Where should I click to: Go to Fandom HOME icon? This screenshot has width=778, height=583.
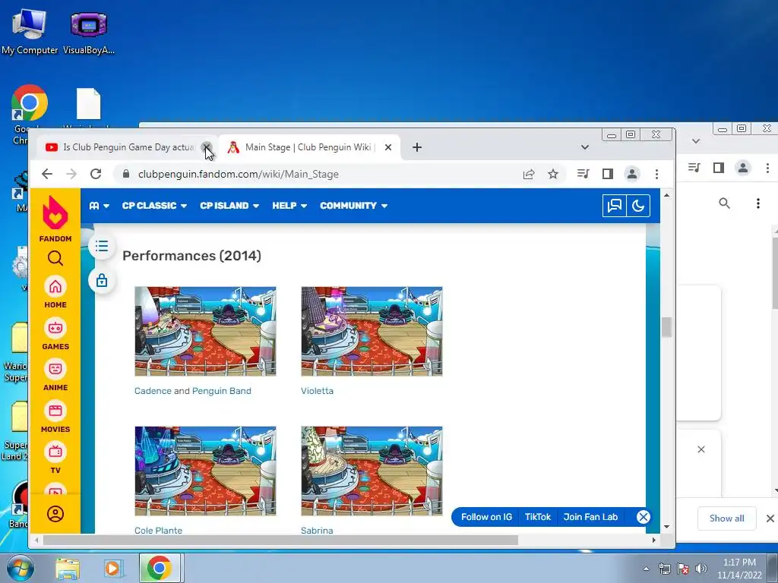(55, 286)
